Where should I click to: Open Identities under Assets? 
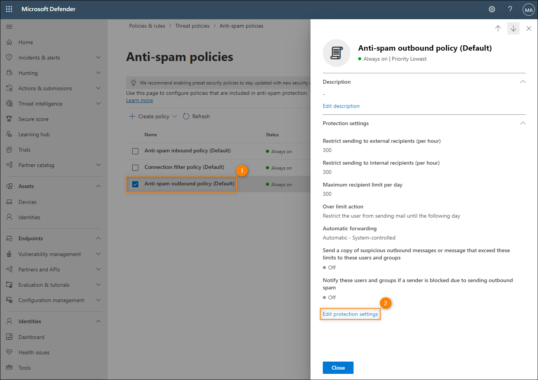click(x=29, y=217)
